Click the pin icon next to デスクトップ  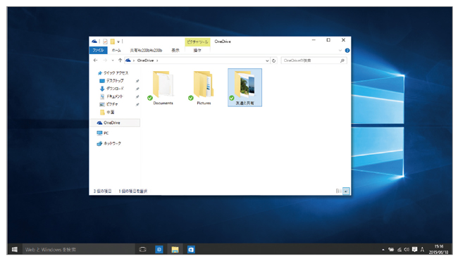point(137,81)
